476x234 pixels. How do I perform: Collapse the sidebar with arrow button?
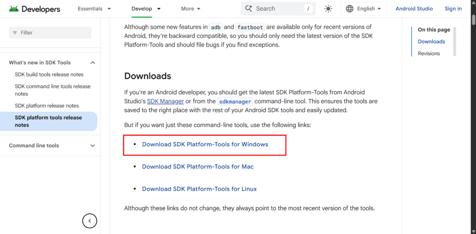click(x=90, y=221)
